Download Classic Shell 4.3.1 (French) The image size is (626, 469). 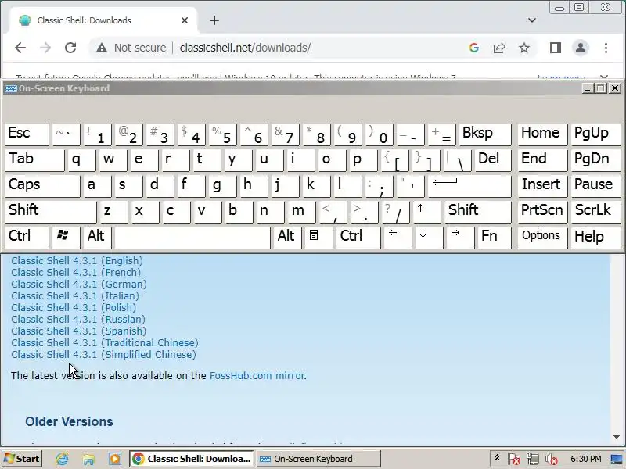[x=76, y=272]
